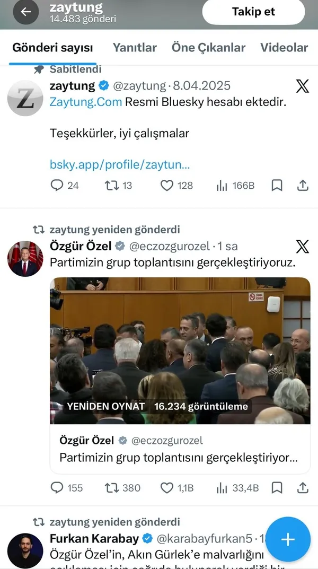Open the Öne Çıkanlar tab

208,48
